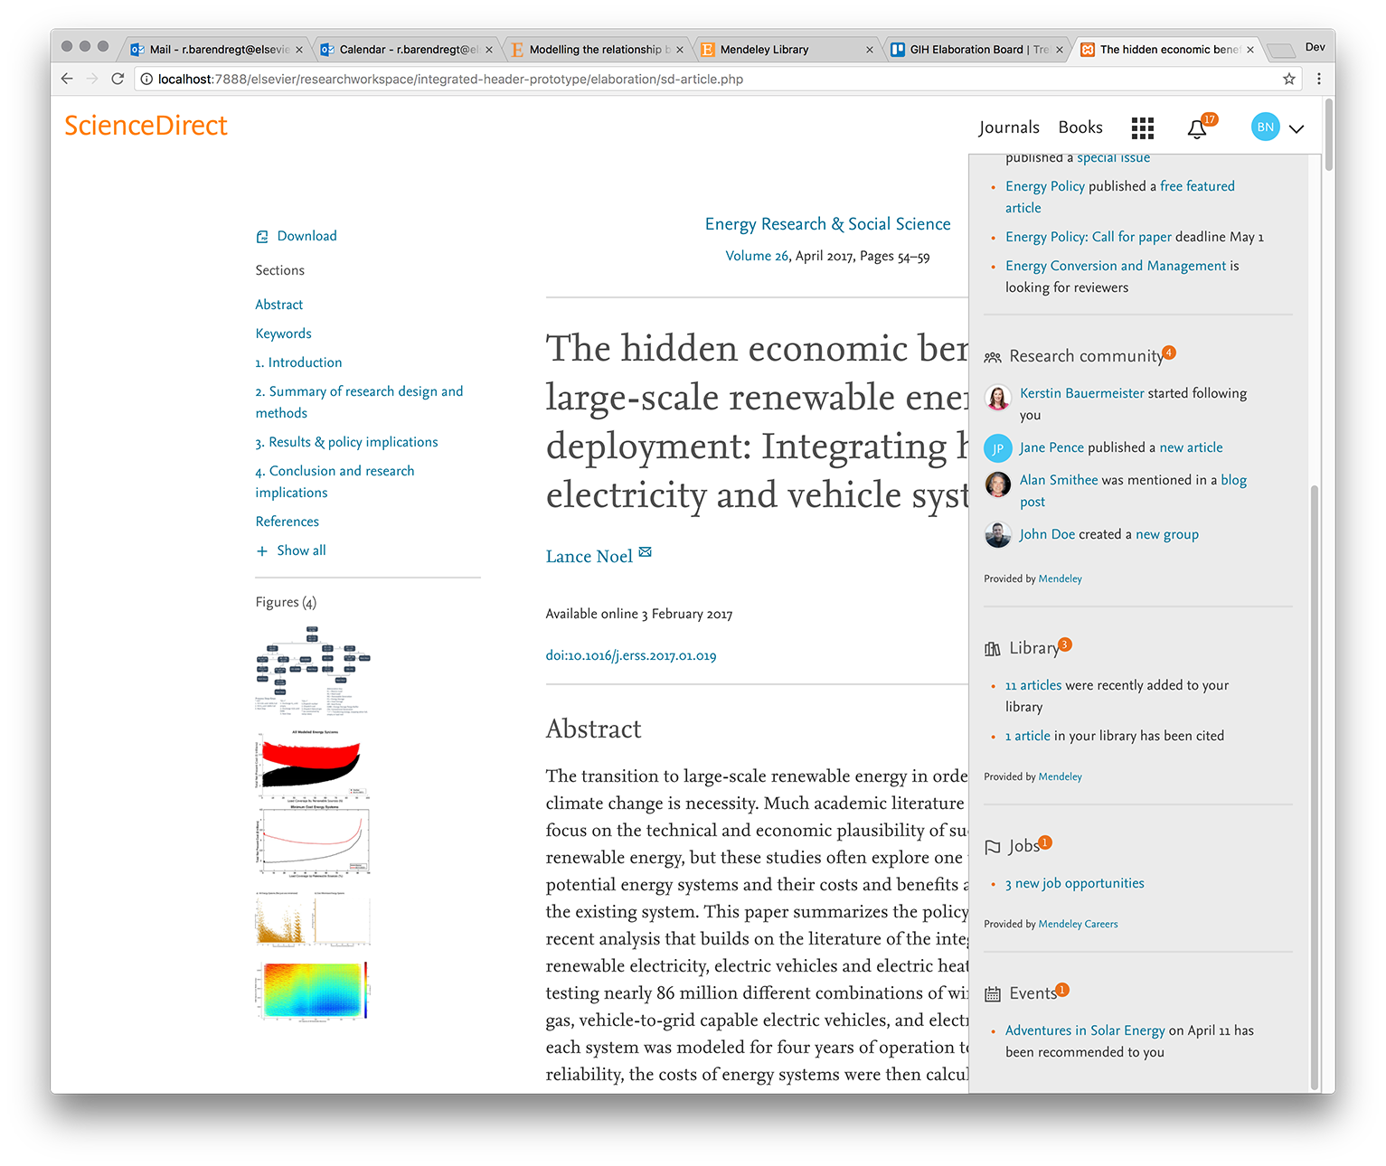Viewport: 1386px width, 1166px height.
Task: Click Kerstin Bauermeister's avatar
Action: click(x=998, y=398)
